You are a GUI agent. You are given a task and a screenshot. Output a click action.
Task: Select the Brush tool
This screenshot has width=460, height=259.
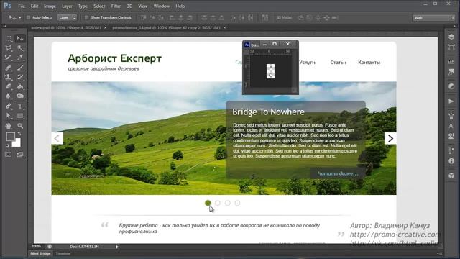20,68
